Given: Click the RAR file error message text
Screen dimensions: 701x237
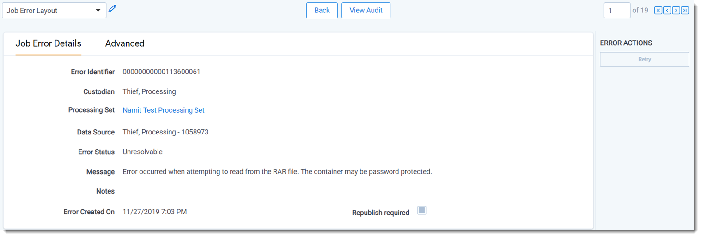Looking at the screenshot, I should pos(277,172).
